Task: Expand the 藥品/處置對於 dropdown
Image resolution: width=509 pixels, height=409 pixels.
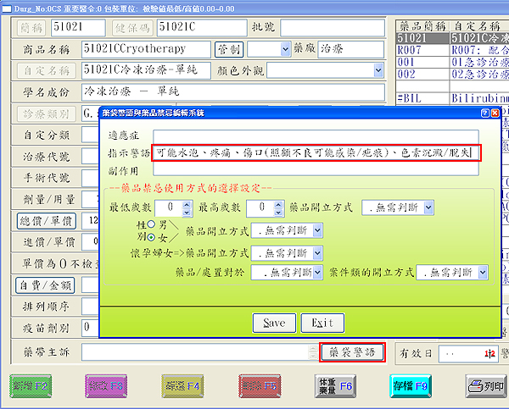Action: coord(316,273)
